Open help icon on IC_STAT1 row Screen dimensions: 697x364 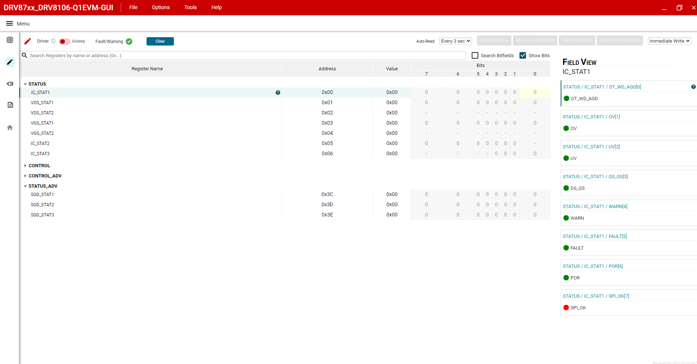click(278, 93)
